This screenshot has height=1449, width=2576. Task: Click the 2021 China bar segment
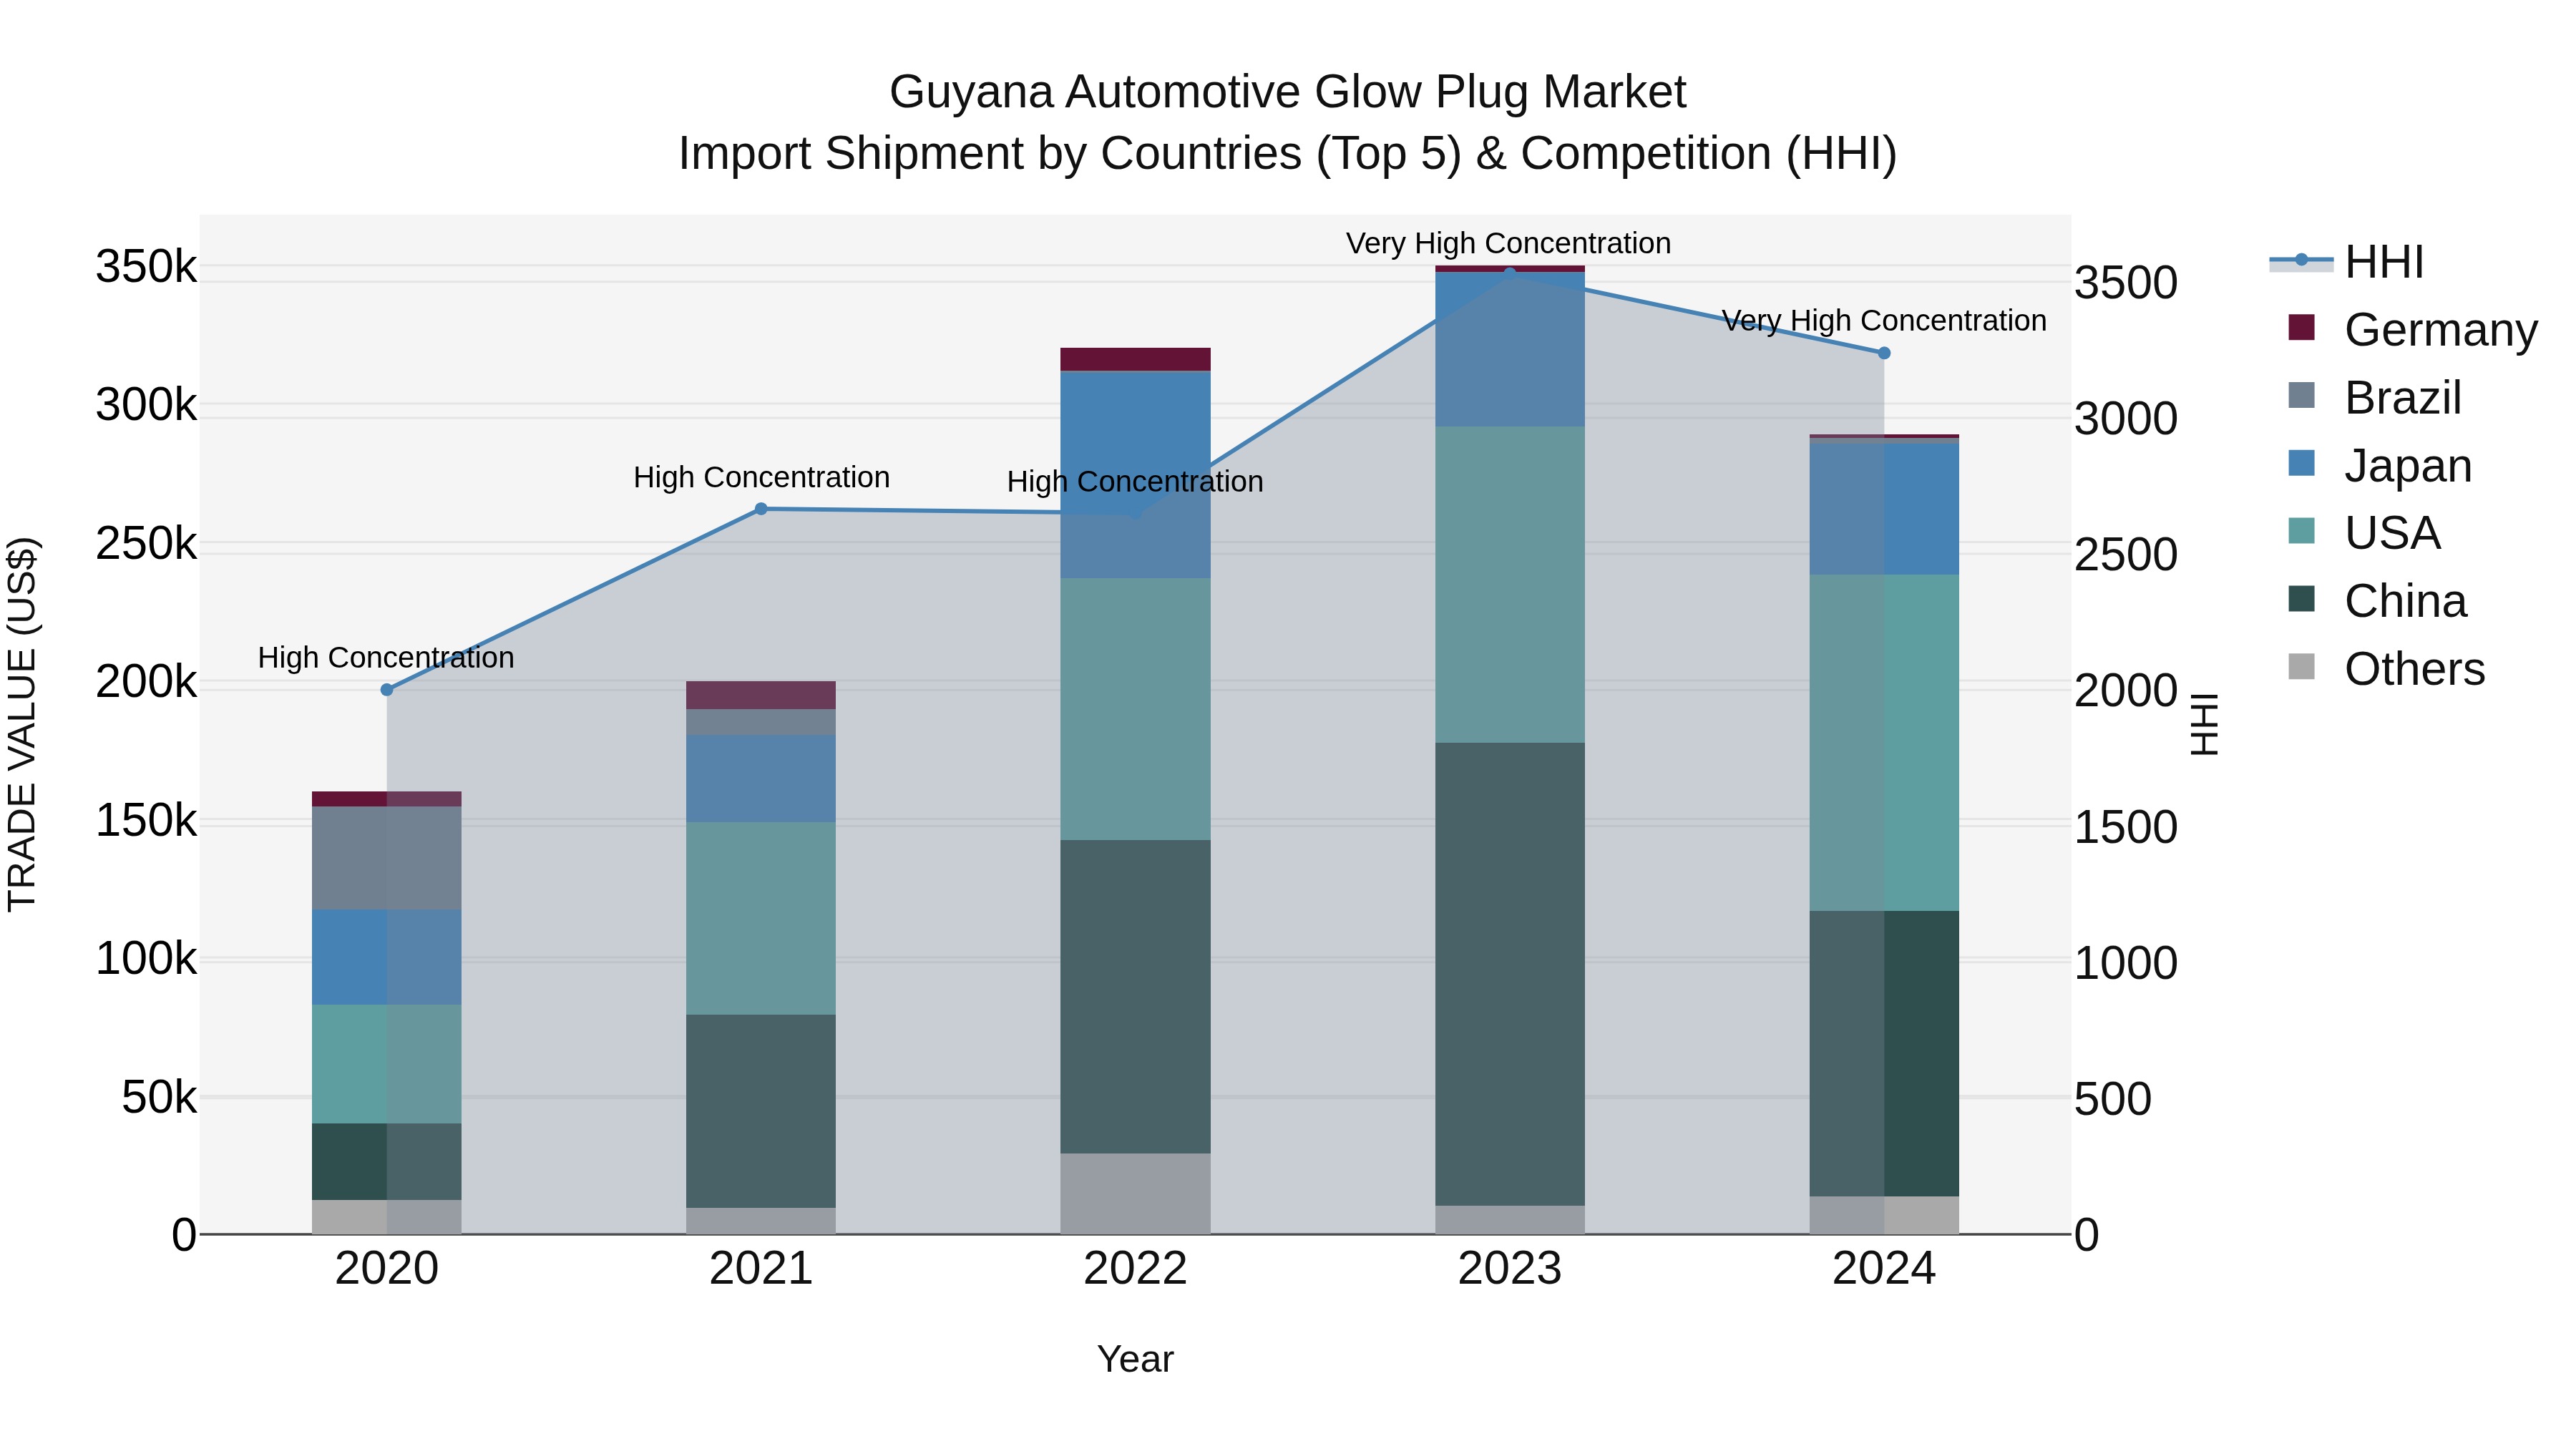[x=761, y=1112]
